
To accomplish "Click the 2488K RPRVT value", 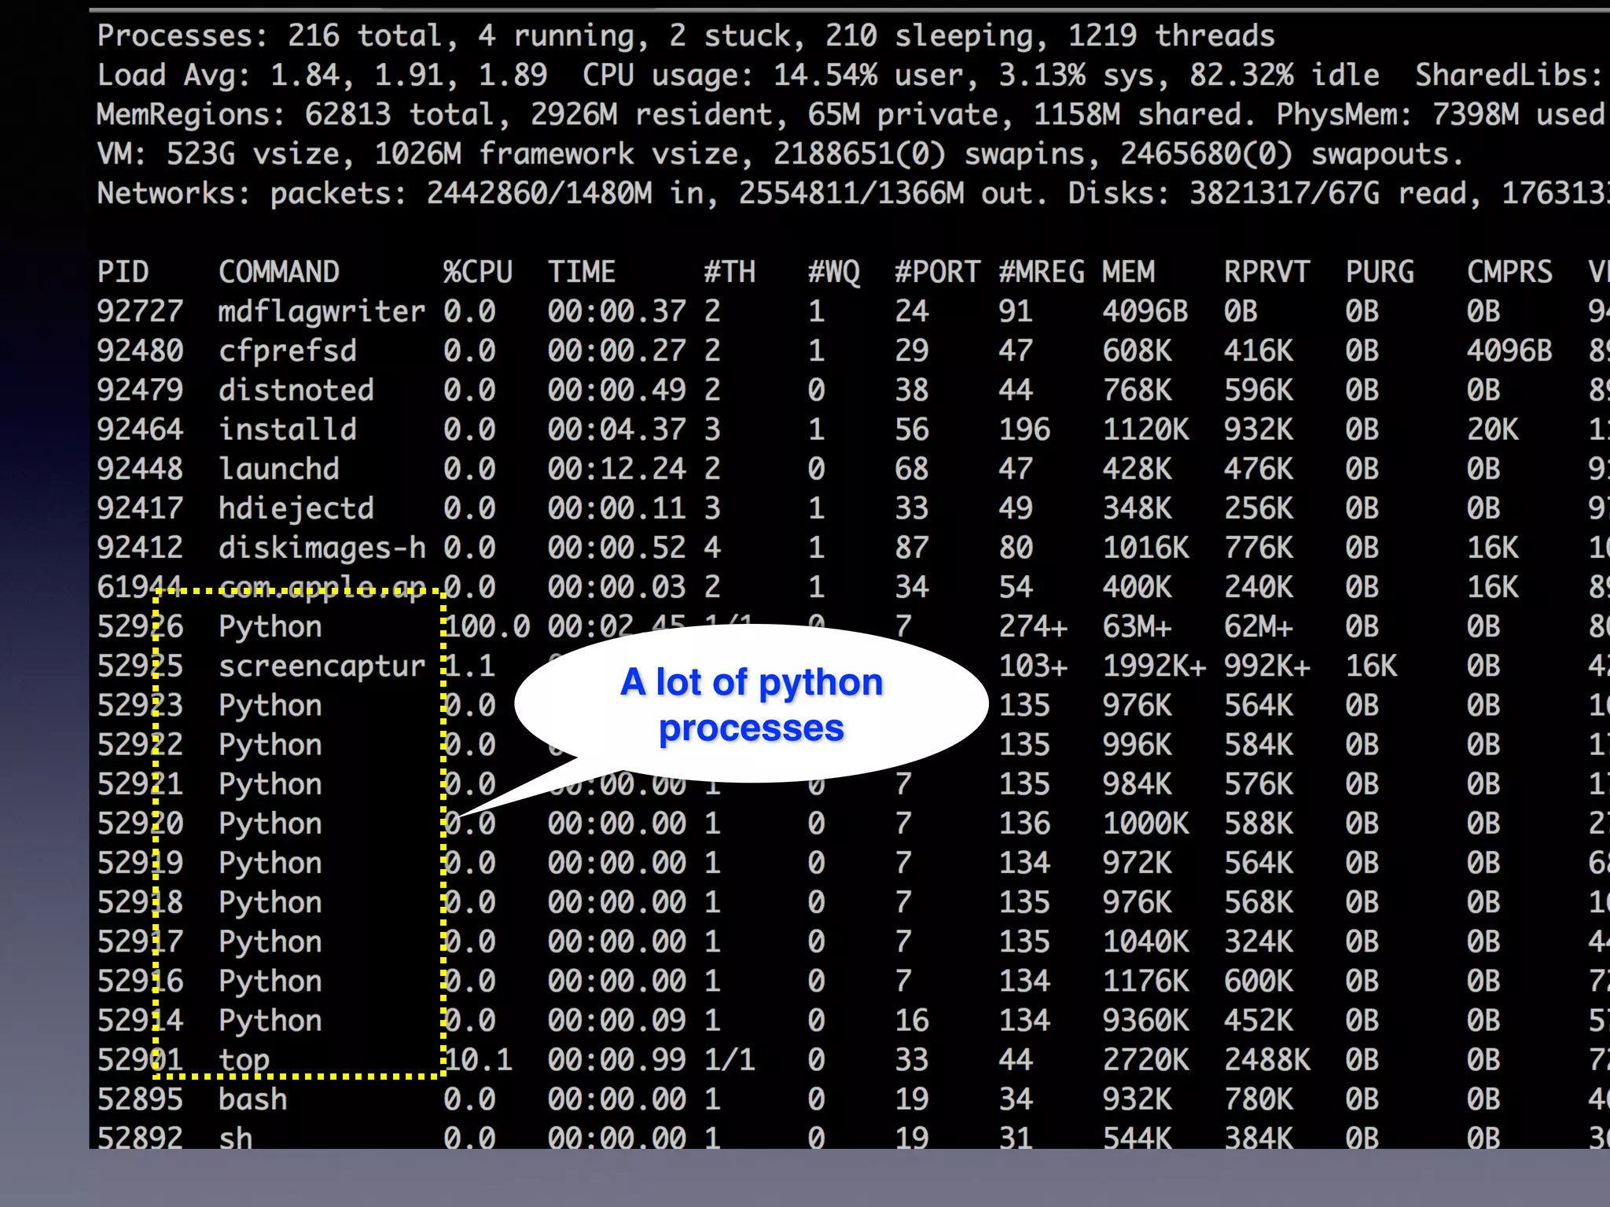I will pos(1267,1060).
